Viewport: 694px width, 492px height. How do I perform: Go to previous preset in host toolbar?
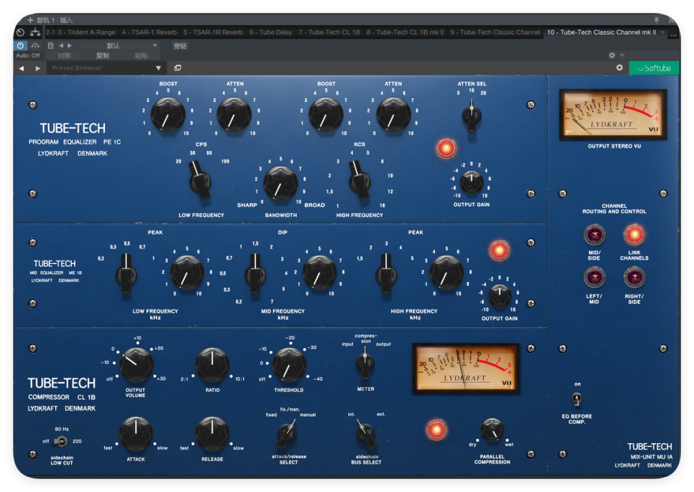(61, 45)
